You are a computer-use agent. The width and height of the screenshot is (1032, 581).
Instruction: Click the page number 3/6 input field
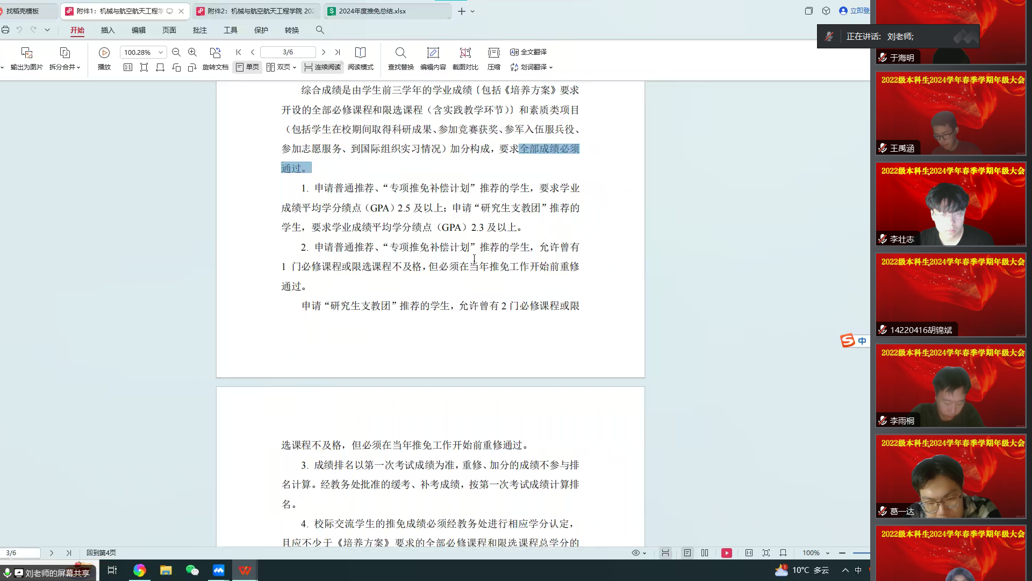click(288, 52)
